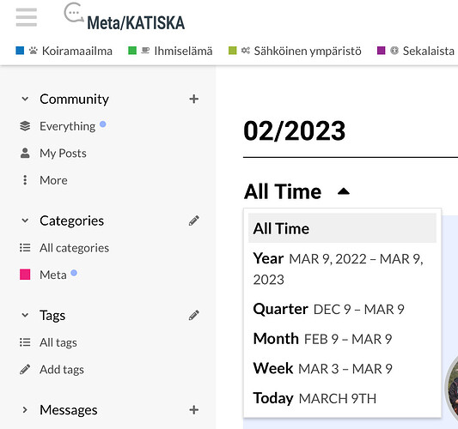Click Add tags in the sidebar
458x429 pixels.
coord(62,369)
